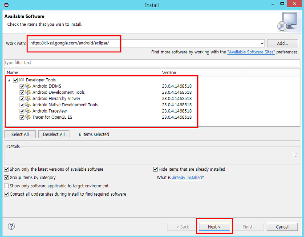Click the 6 items selected status text
The height and width of the screenshot is (237, 304).
click(x=93, y=134)
